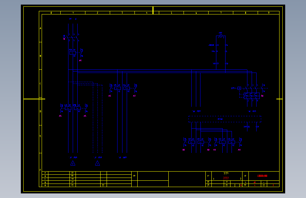This screenshot has height=198, width=306.
Task: Click the right warning triangle below the dashed wires
Action: tap(97, 163)
